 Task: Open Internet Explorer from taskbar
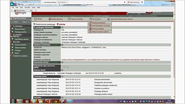pyautogui.click(x=20, y=101)
